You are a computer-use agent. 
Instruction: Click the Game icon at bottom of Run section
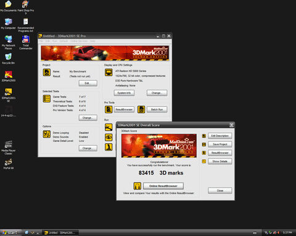[109, 147]
